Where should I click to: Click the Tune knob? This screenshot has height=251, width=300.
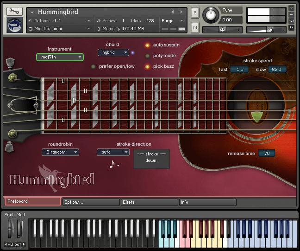coord(211,15)
